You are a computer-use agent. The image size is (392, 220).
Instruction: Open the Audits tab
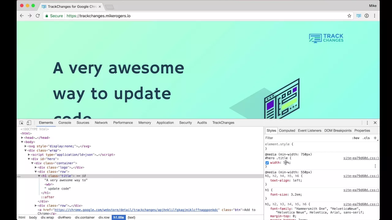[x=202, y=123]
